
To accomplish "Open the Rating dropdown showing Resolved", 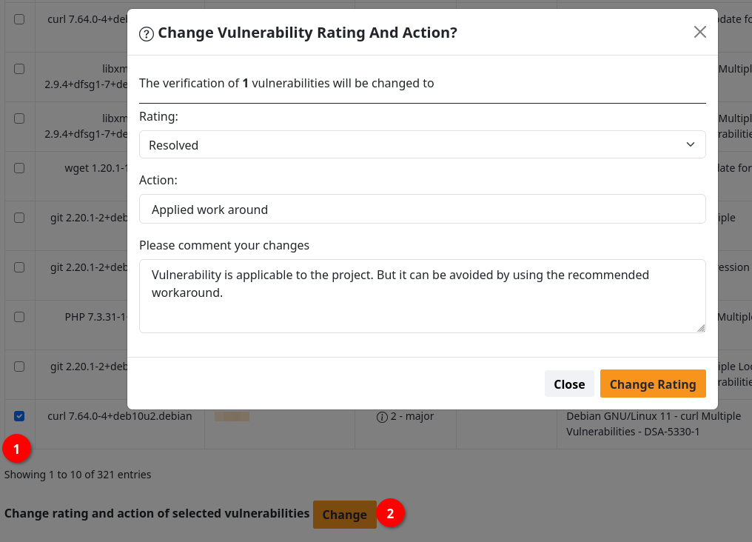I will pyautogui.click(x=422, y=145).
